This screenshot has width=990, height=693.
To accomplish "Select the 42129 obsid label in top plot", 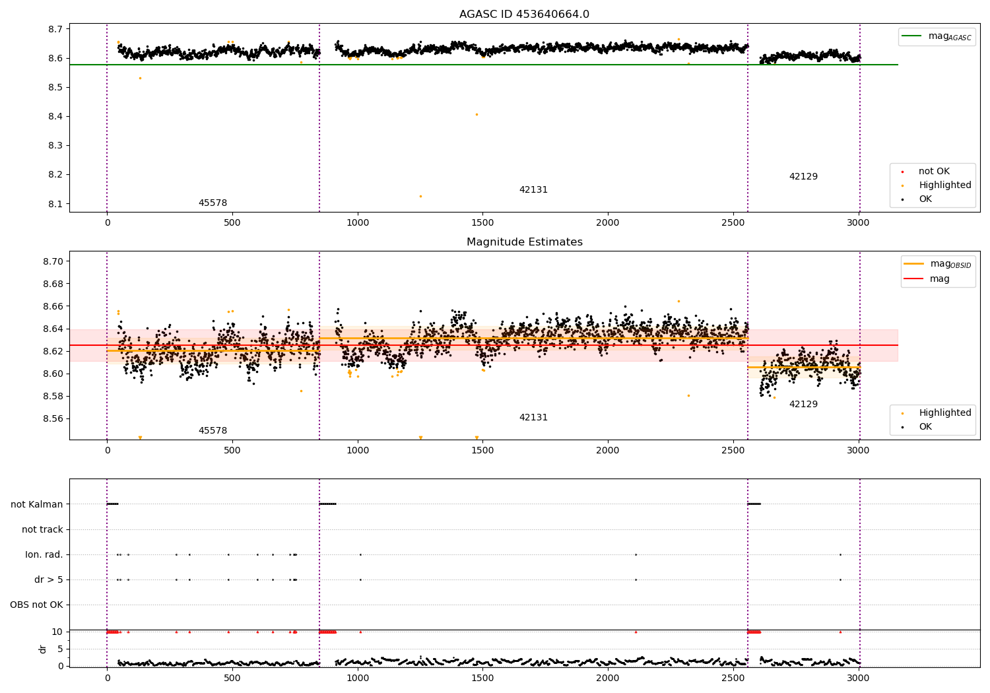I will 803,177.
